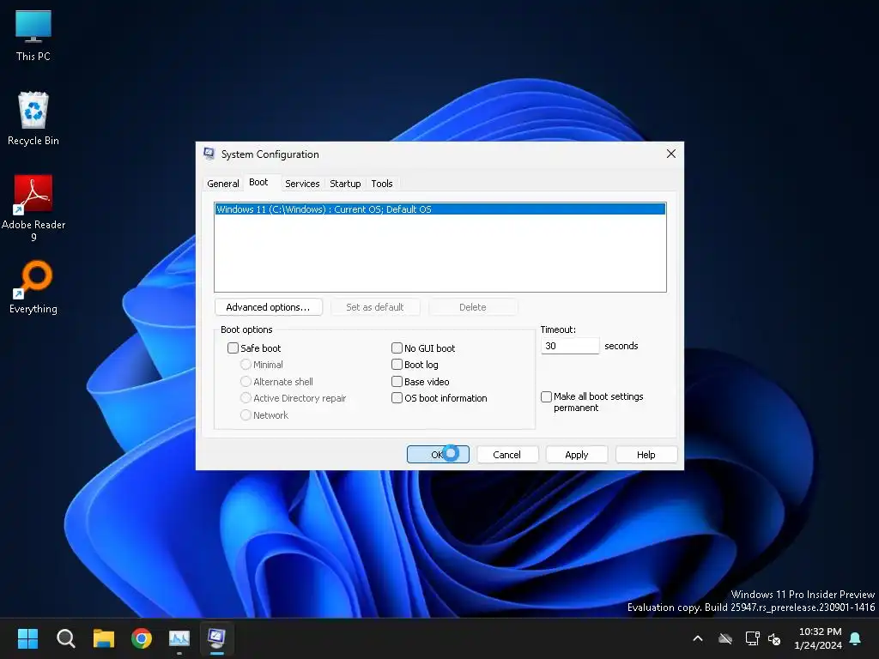Launch Adobe Reader 9 desktop shortcut
879x659 pixels.
tap(33, 208)
